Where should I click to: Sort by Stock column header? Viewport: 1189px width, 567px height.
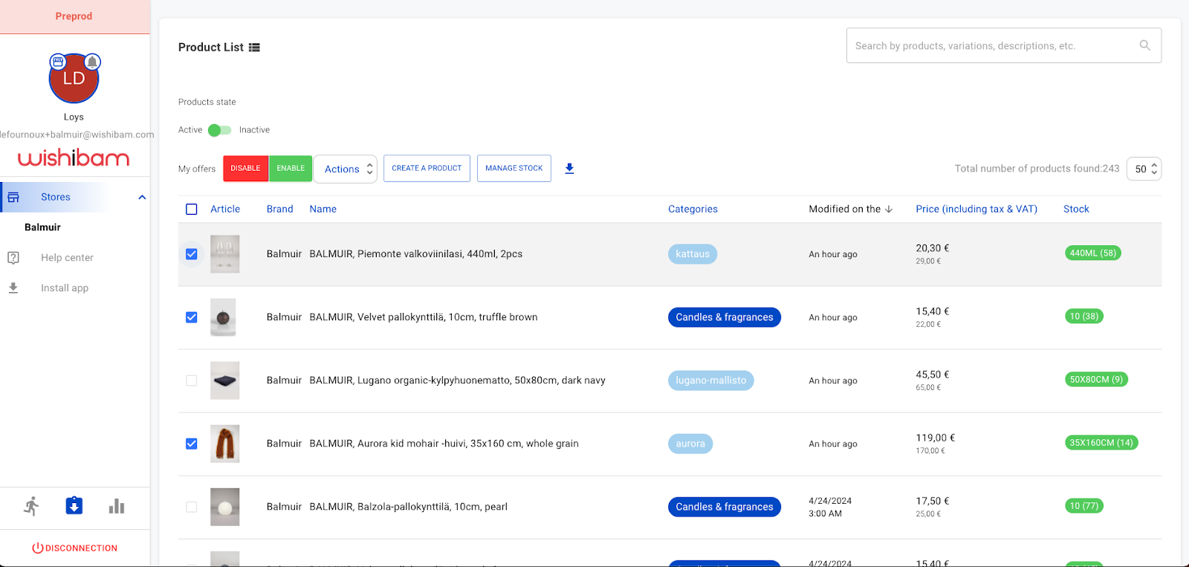[x=1076, y=210]
